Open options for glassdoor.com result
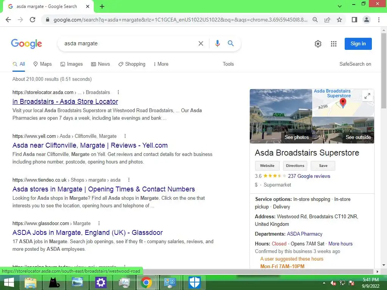 click(99, 223)
